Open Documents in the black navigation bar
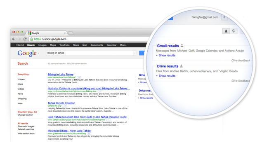This screenshot has width=262, height=150. [x=97, y=45]
